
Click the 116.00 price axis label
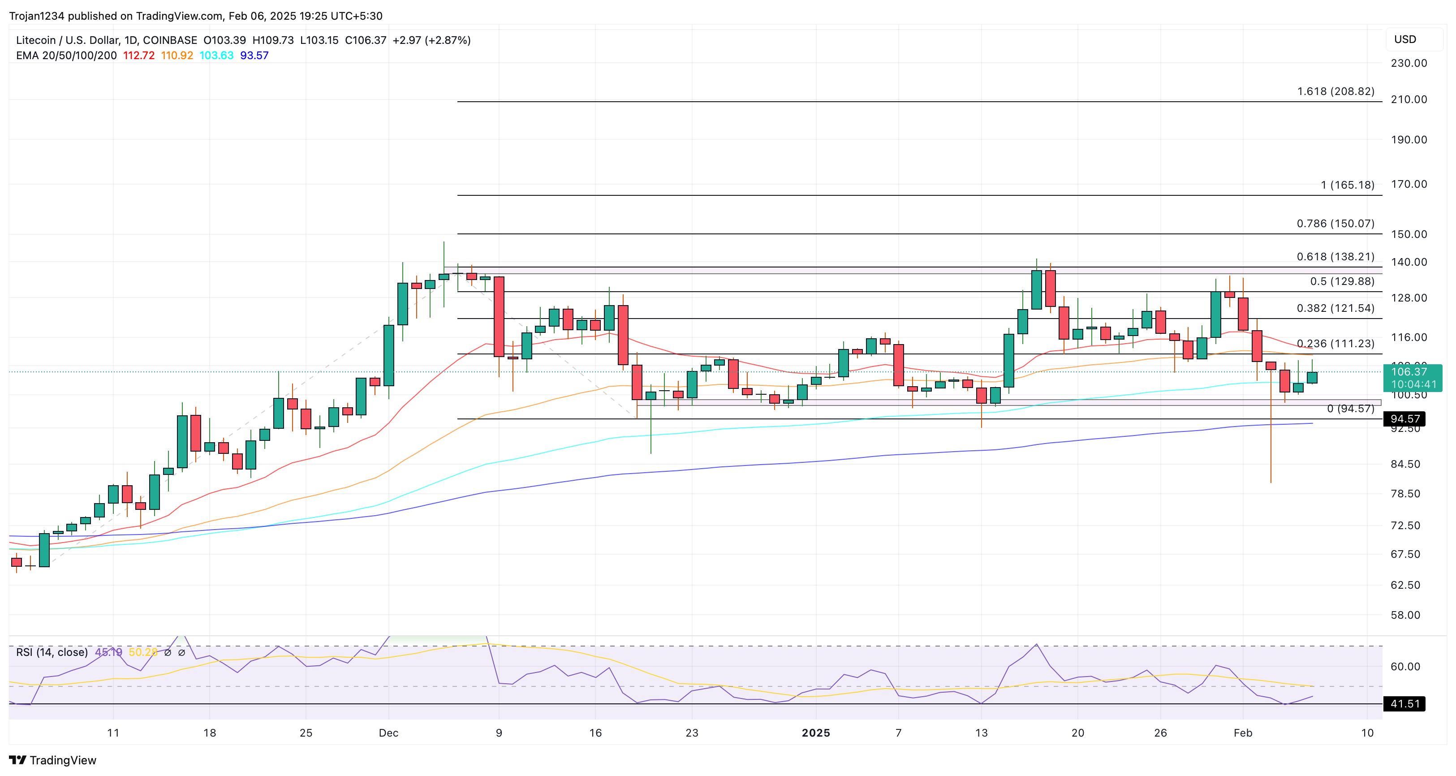(1409, 337)
